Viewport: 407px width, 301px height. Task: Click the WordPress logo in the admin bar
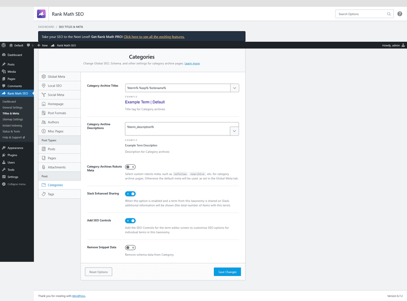coord(4,45)
